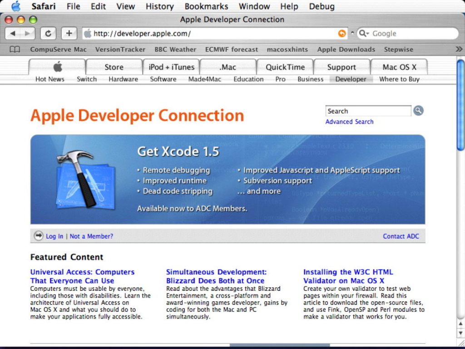Open the Blizzard Simultaneous Development article
Image resolution: width=465 pixels, height=349 pixels.
coord(217,276)
